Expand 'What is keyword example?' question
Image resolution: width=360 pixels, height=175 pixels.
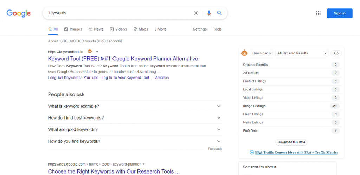click(x=135, y=106)
